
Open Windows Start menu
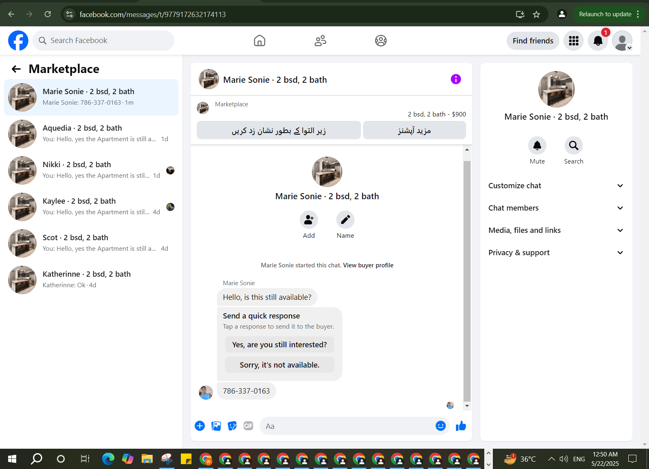click(x=12, y=459)
